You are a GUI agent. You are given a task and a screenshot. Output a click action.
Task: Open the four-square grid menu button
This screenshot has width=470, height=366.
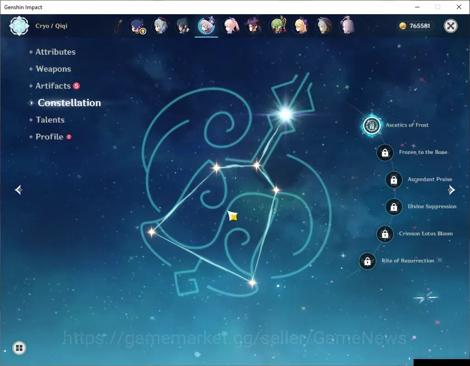[x=19, y=348]
